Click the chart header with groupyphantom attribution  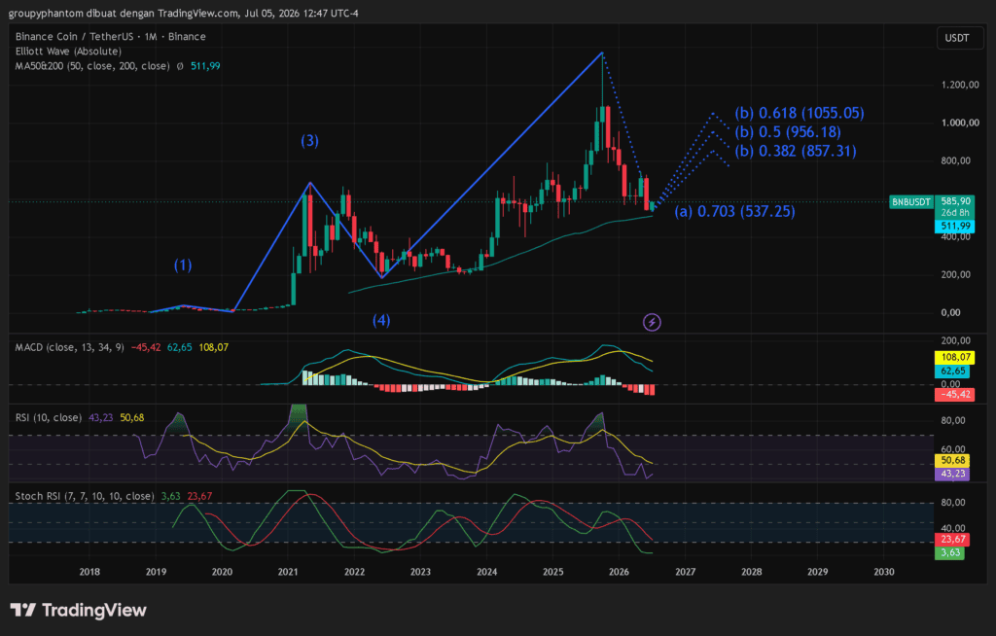(183, 14)
